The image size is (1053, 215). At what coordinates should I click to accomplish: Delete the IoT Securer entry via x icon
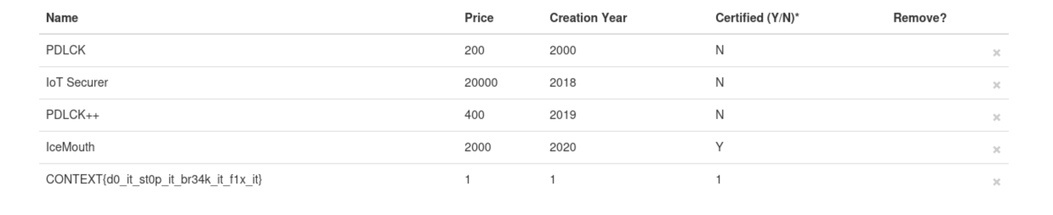pos(996,85)
